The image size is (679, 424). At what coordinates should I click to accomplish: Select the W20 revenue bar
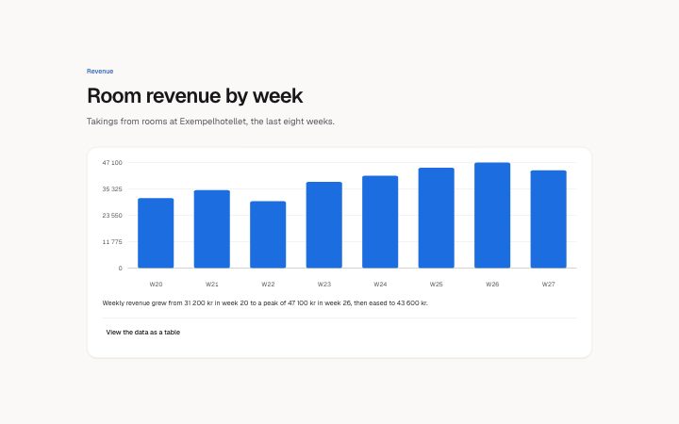[x=156, y=233]
